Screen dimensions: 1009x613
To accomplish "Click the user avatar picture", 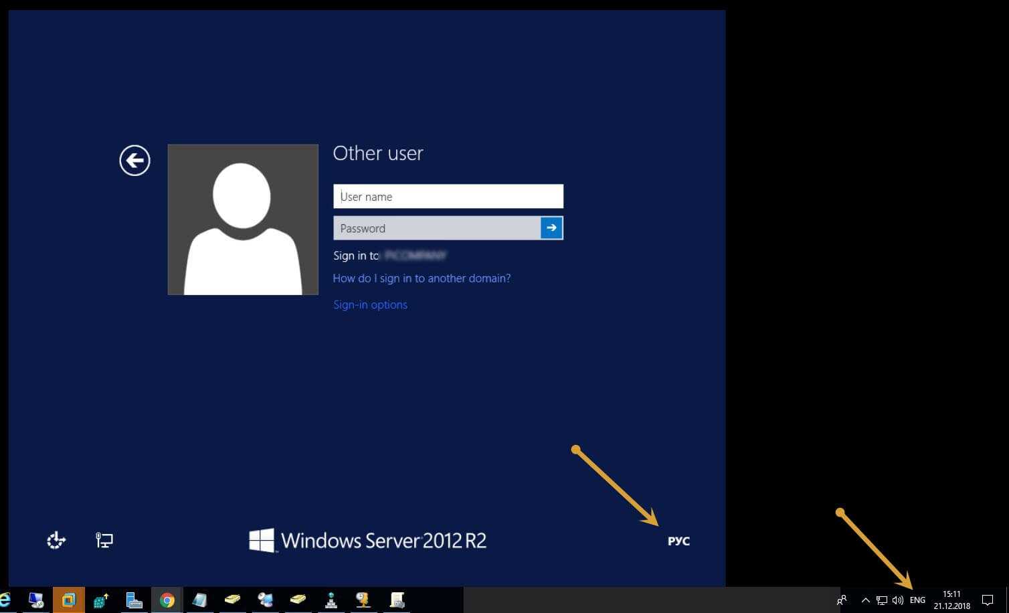I will pos(243,220).
